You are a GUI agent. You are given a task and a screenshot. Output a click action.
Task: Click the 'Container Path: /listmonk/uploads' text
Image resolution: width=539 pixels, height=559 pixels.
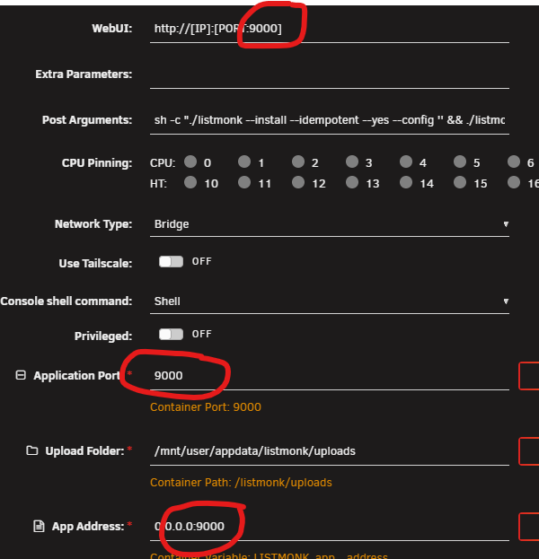[241, 483]
